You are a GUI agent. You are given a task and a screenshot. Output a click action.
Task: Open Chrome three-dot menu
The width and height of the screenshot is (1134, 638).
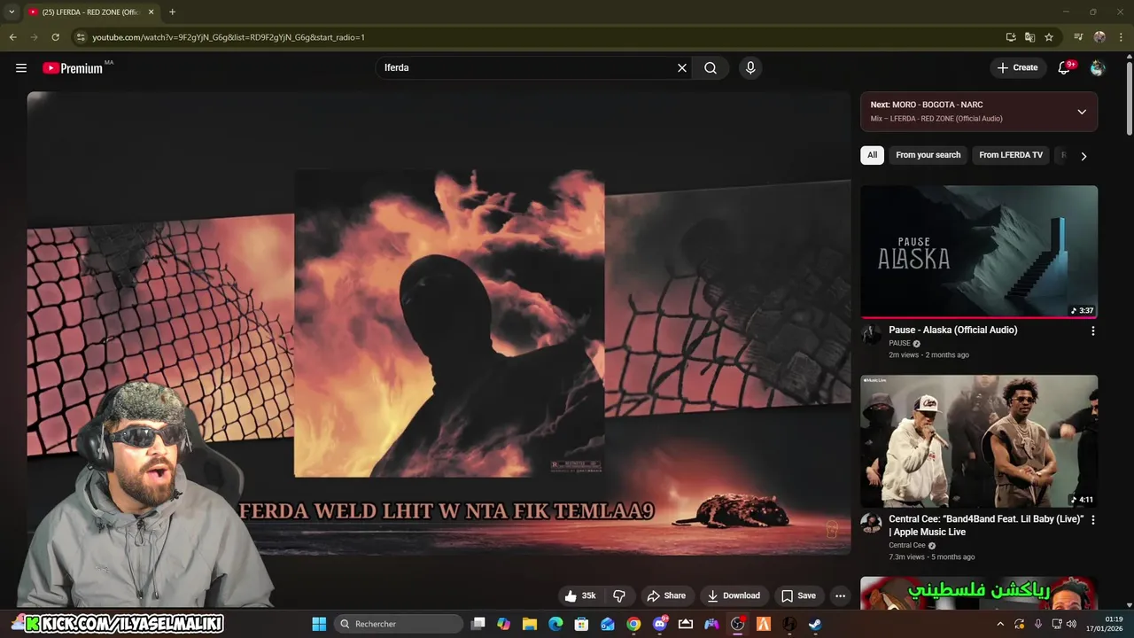[x=1121, y=37]
